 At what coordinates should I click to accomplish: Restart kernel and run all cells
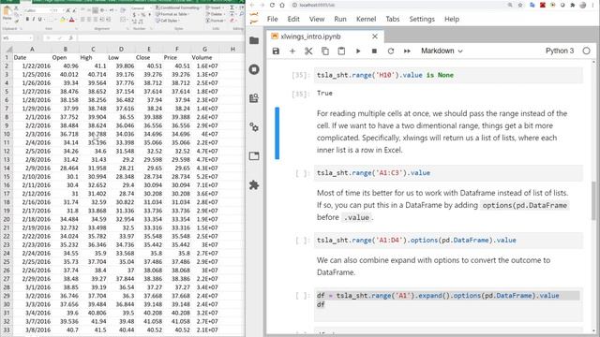click(x=407, y=51)
